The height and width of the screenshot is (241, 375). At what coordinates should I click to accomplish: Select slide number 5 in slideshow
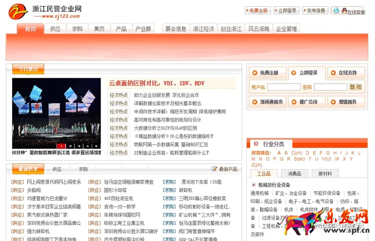pyautogui.click(x=96, y=146)
